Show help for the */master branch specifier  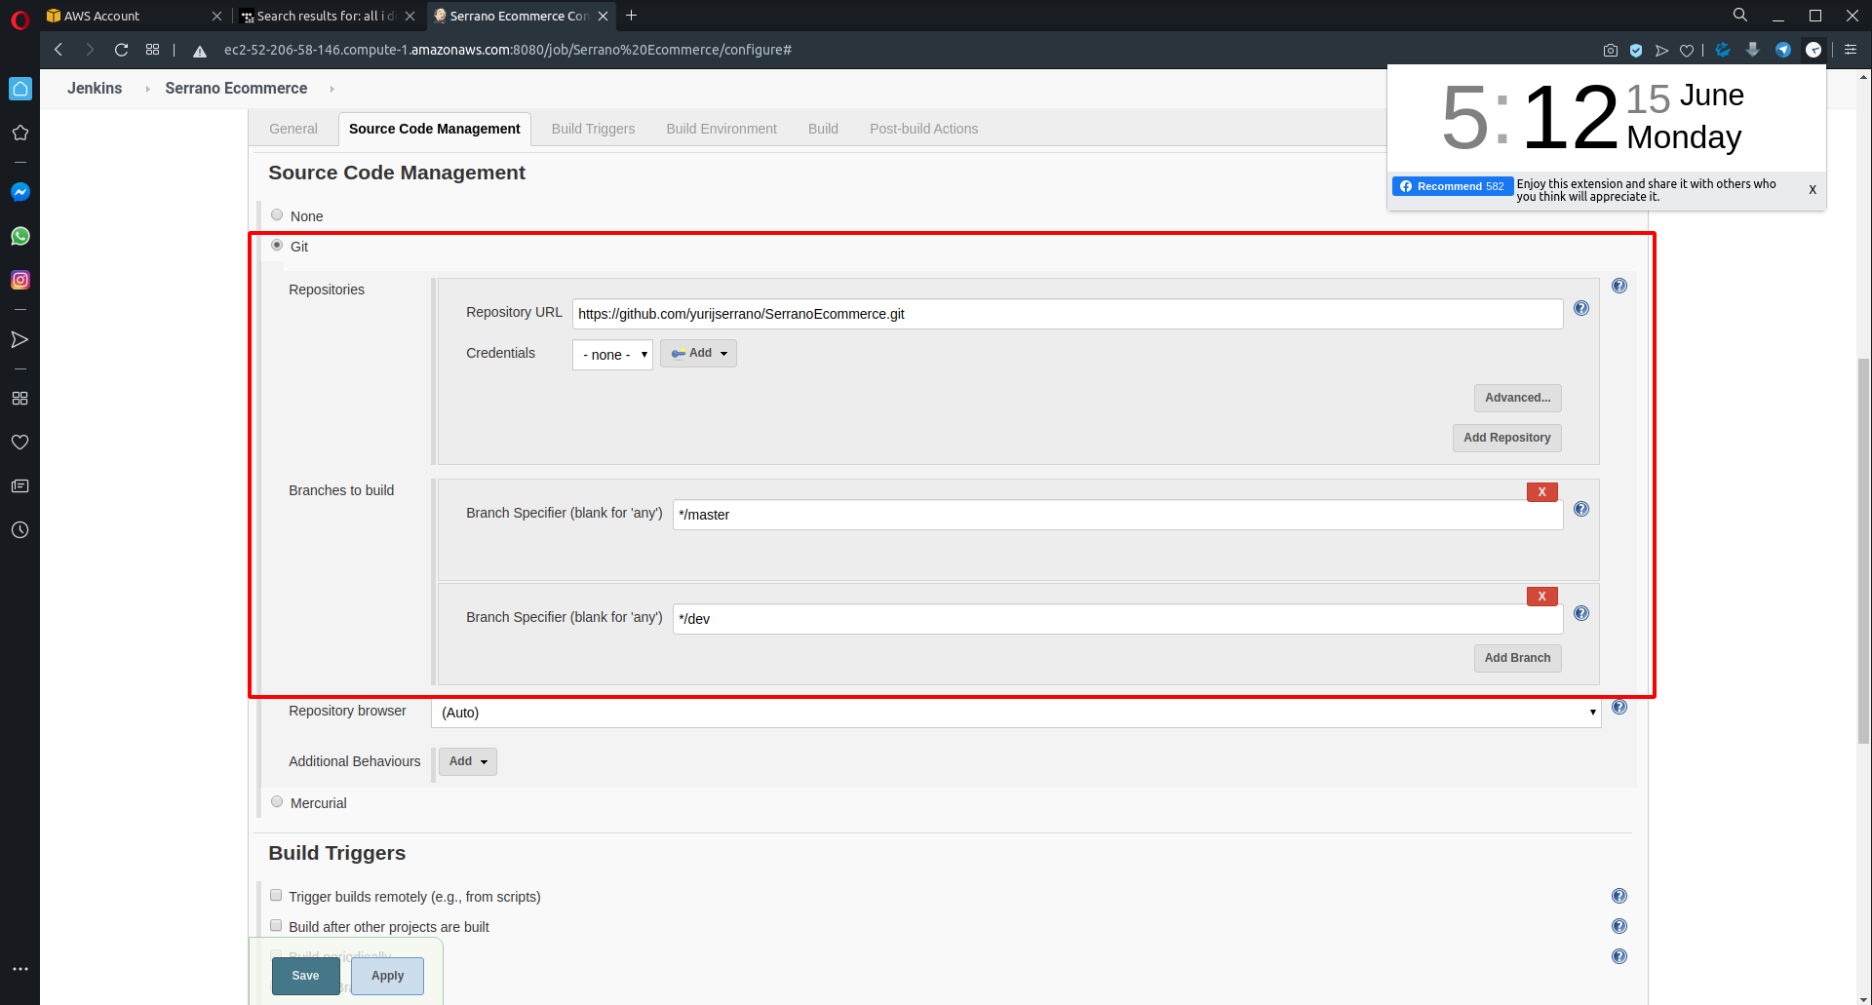click(1581, 509)
